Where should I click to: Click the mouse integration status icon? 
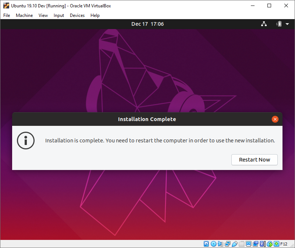(x=270, y=244)
